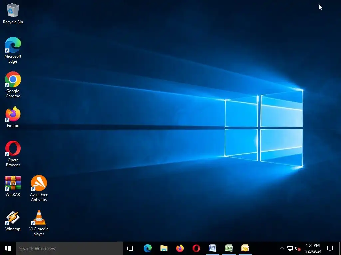Select the Opera Browser desktop shortcut
This screenshot has width=341, height=255.
(13, 154)
